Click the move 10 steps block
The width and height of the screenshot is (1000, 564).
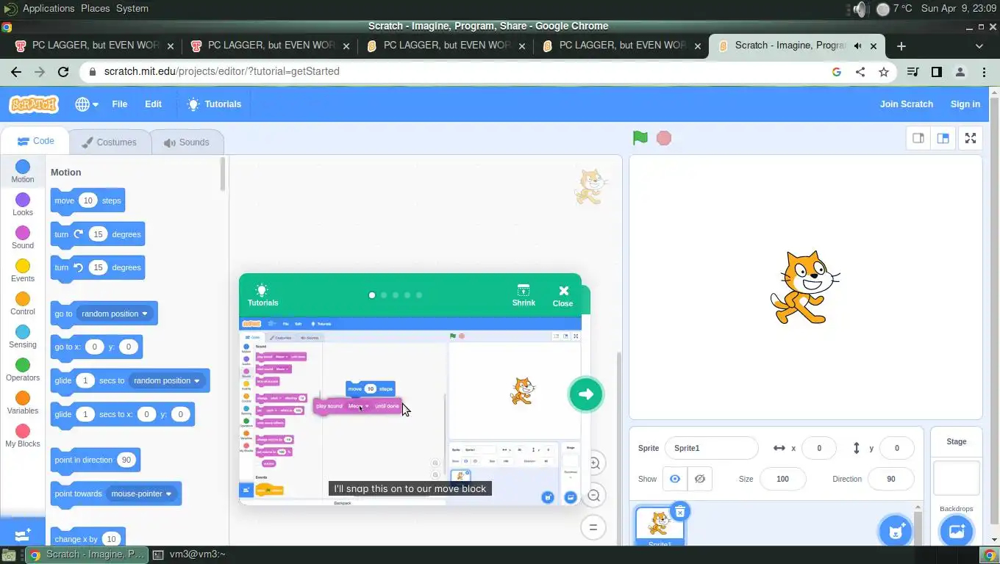87,200
